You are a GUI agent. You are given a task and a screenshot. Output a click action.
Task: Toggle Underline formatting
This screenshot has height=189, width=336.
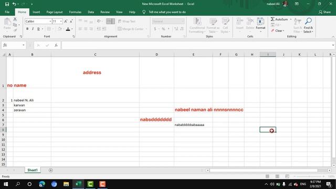[x=38, y=29]
